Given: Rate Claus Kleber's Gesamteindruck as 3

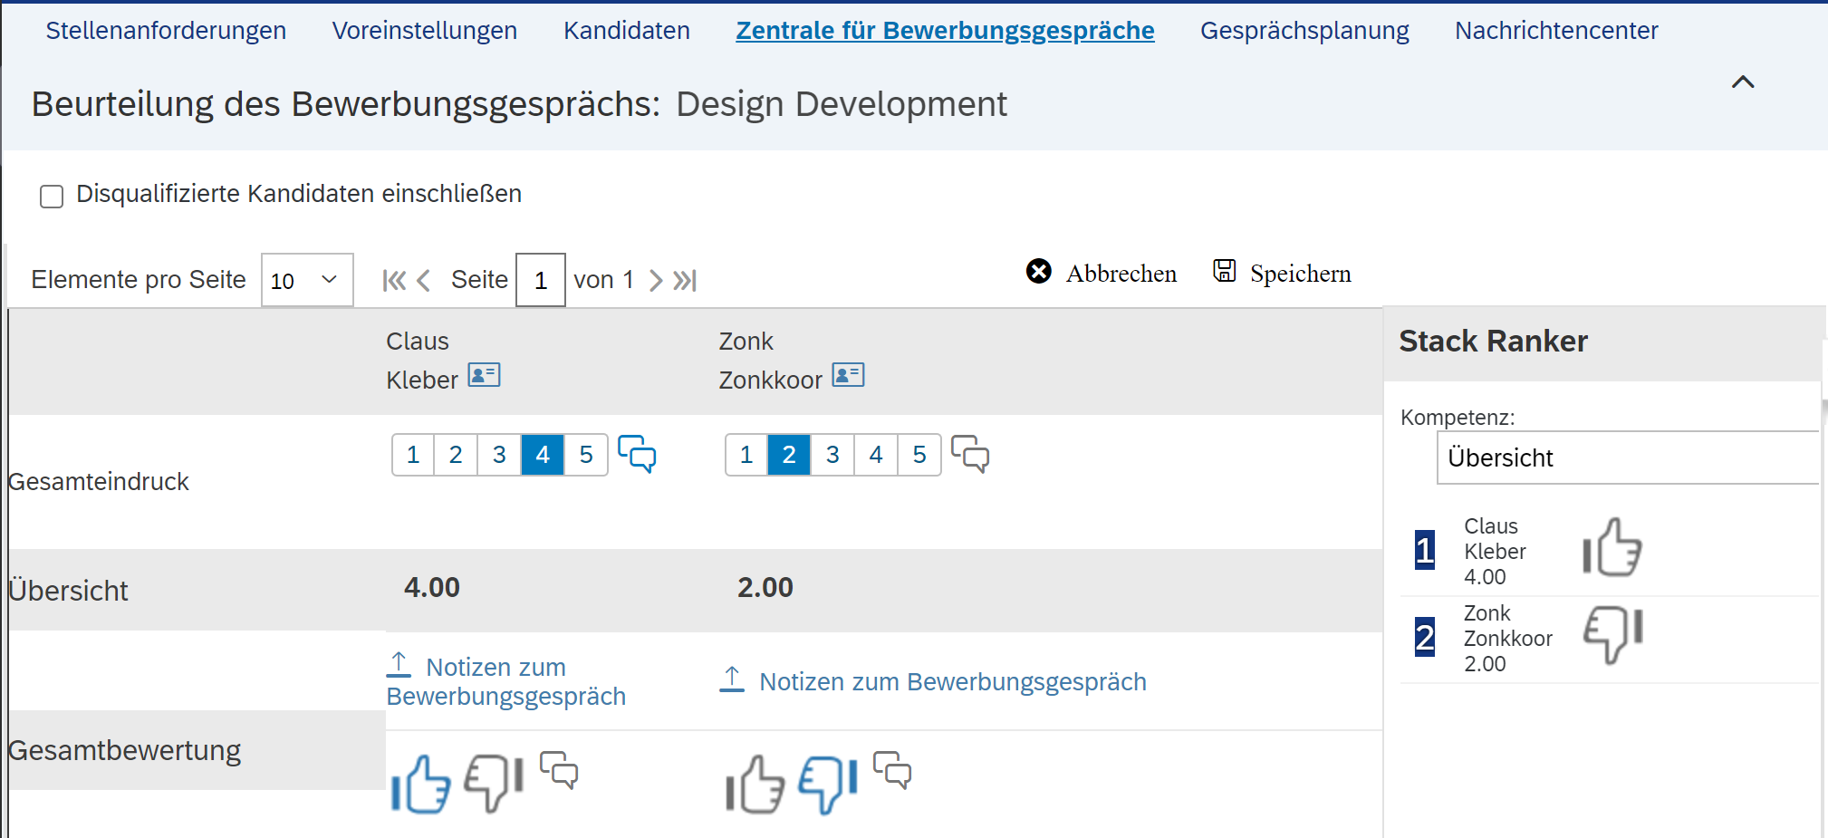Looking at the screenshot, I should point(499,455).
